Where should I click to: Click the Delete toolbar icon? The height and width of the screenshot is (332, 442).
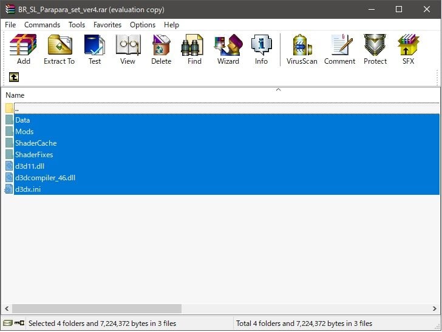click(161, 50)
